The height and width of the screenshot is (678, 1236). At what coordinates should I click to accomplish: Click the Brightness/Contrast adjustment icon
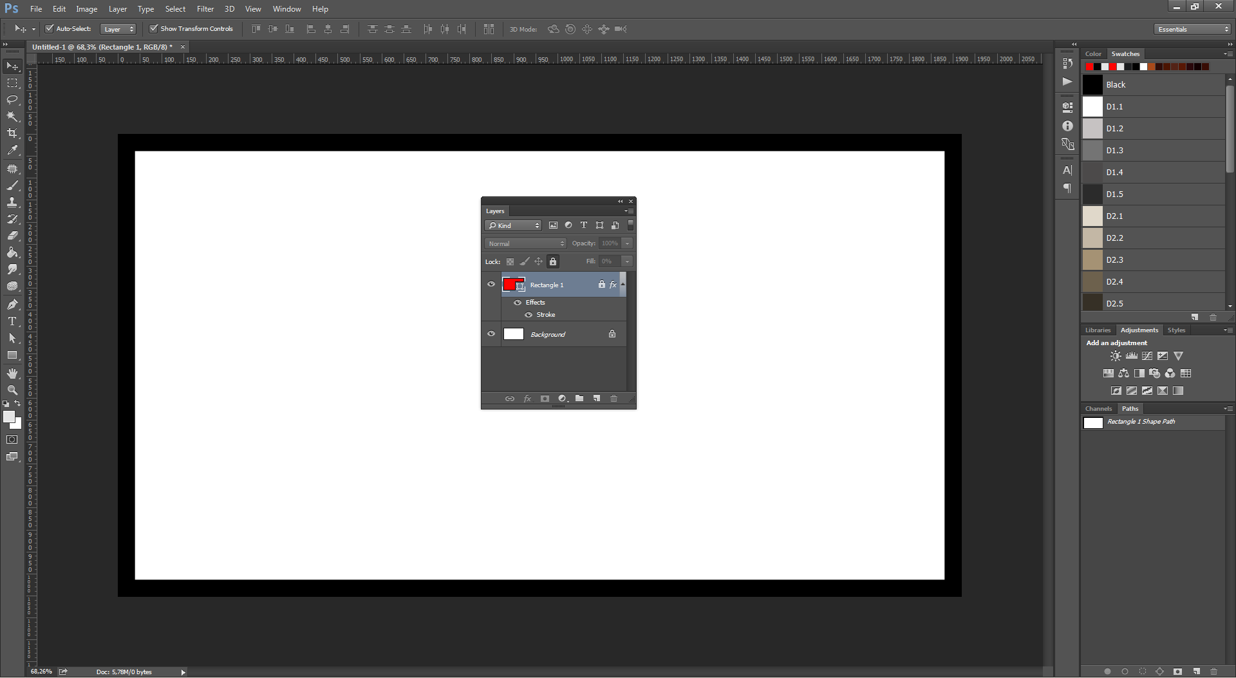1116,356
